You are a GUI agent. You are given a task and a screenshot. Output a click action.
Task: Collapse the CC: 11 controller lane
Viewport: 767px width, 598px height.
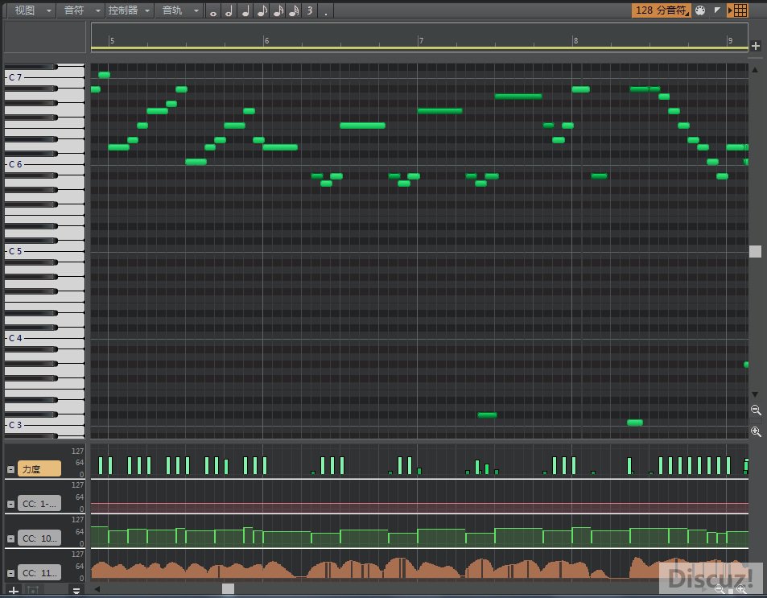tap(10, 573)
